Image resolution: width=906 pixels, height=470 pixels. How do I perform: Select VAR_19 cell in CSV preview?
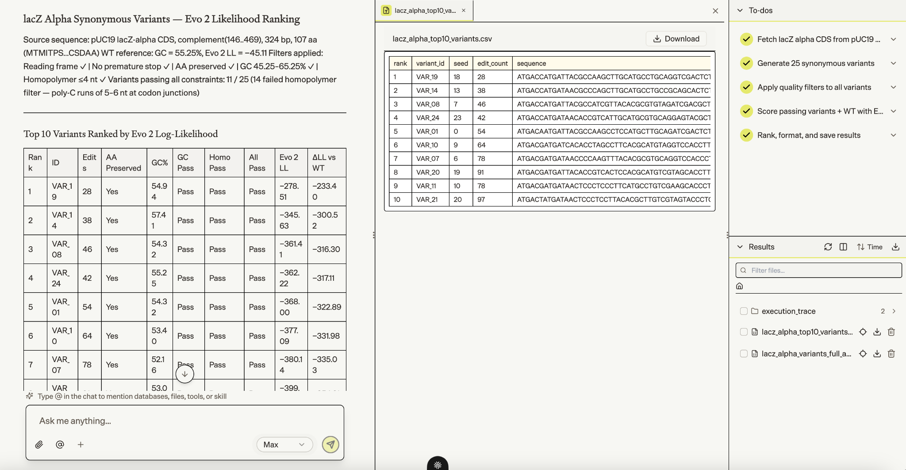(x=430, y=76)
